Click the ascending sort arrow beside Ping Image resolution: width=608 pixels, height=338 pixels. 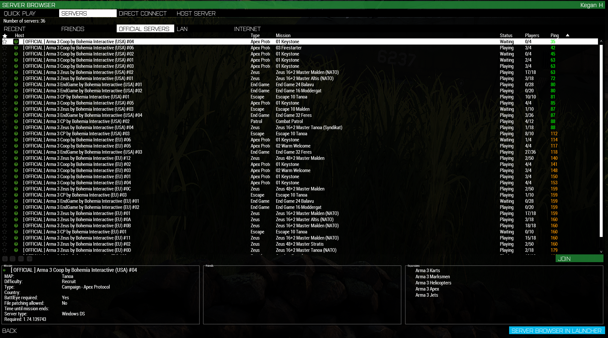click(568, 35)
